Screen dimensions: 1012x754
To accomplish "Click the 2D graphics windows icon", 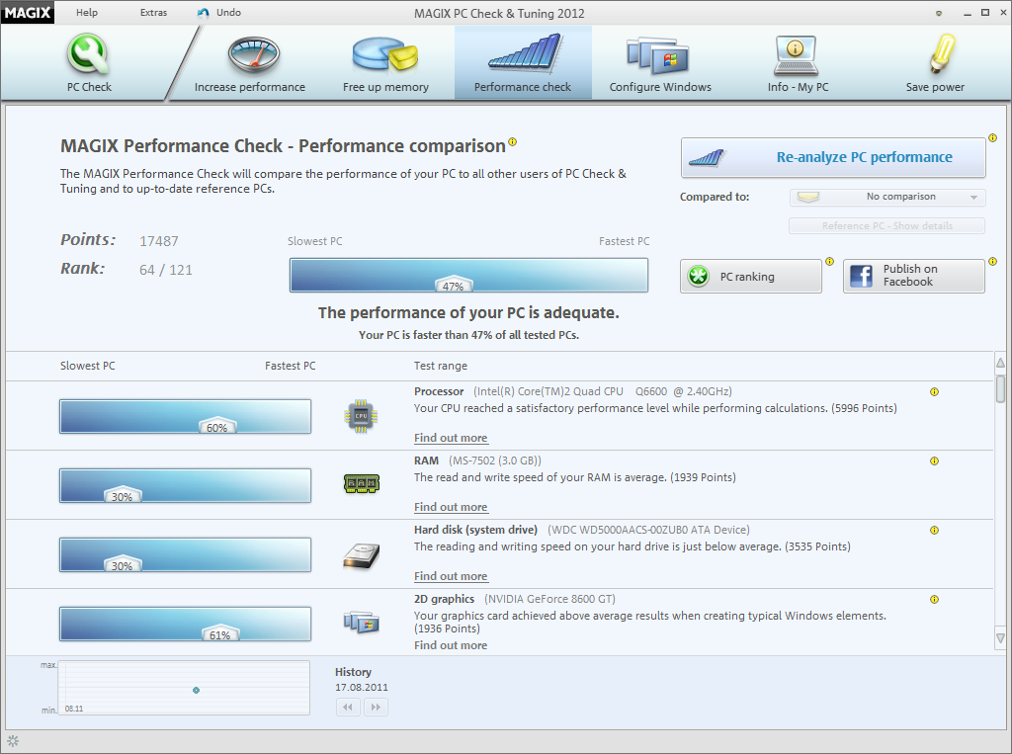I will coord(362,623).
